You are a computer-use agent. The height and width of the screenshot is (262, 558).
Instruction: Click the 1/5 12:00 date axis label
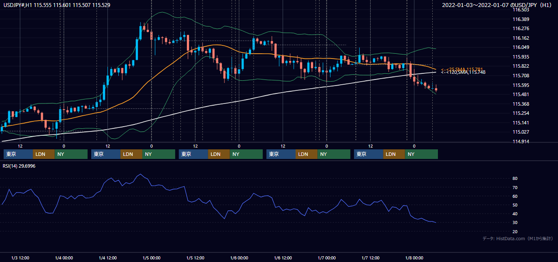pyautogui.click(x=195, y=258)
